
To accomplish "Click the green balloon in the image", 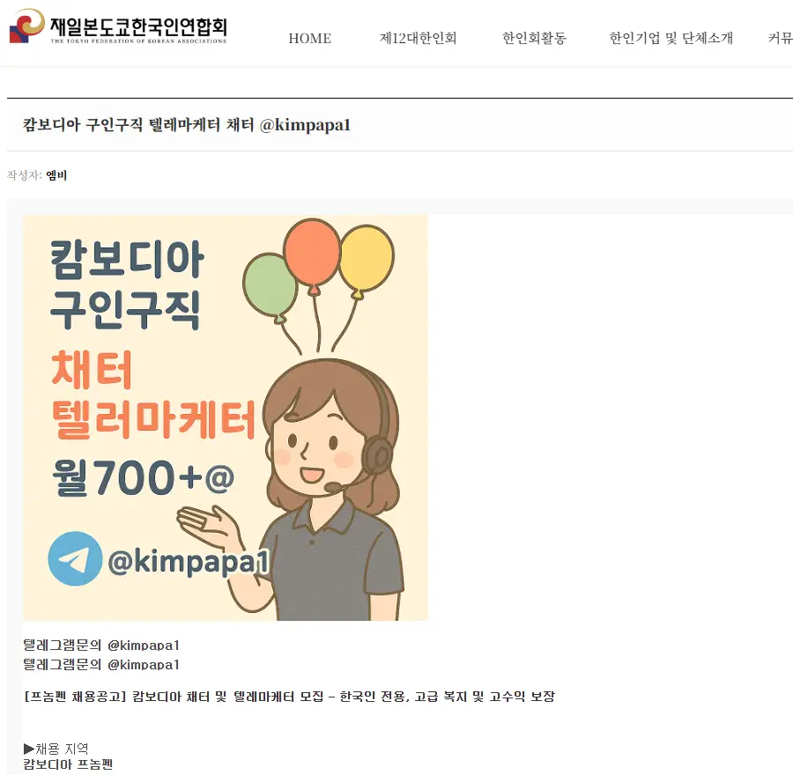I will coord(271,286).
